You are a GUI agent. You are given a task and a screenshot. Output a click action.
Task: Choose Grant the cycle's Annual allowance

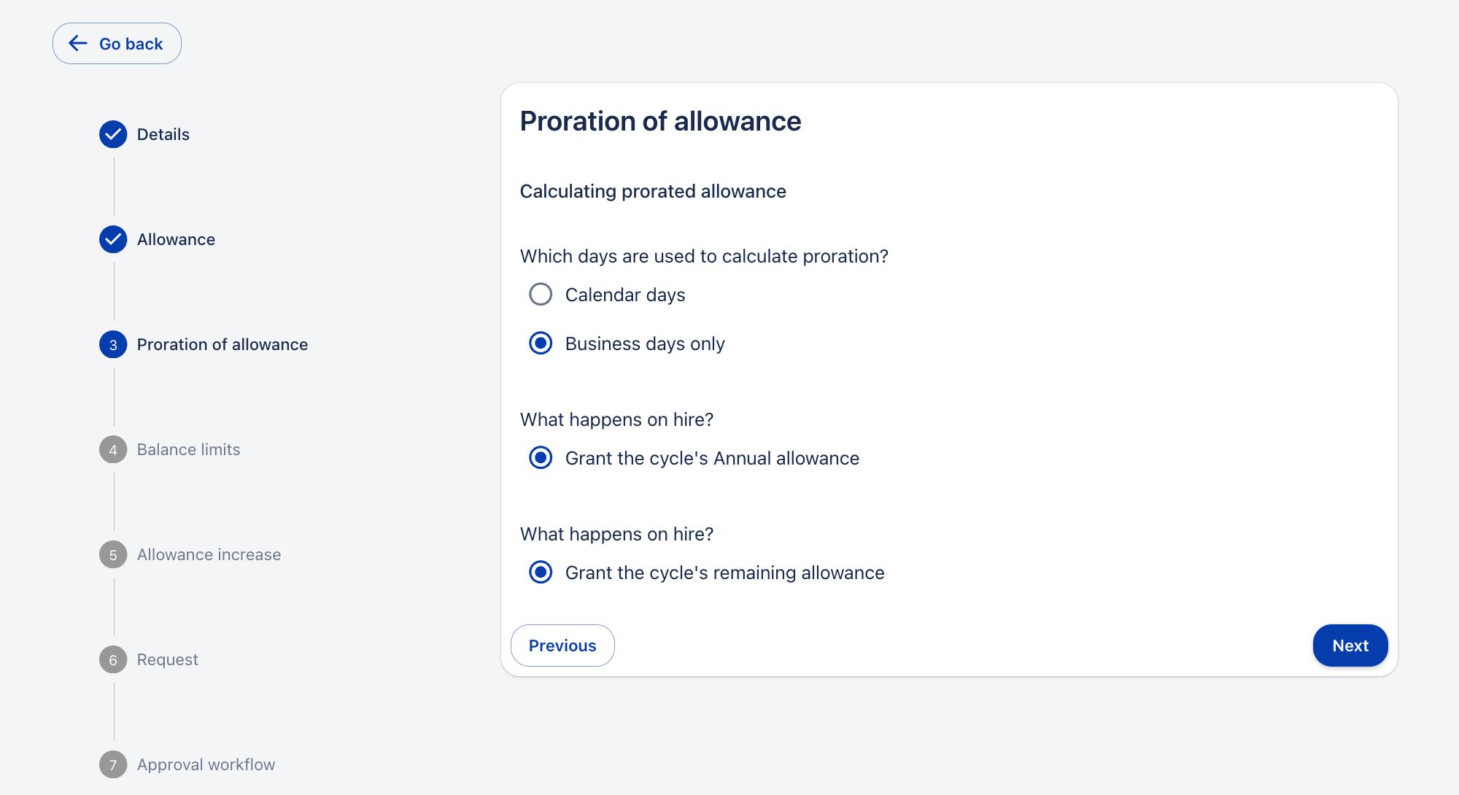[541, 458]
